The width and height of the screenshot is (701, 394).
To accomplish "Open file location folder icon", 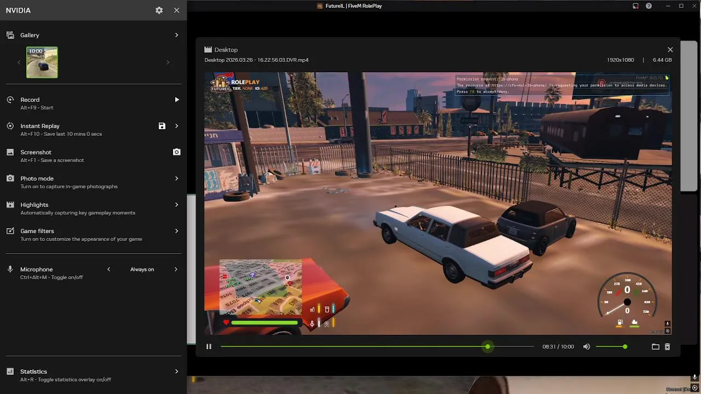I will [x=656, y=346].
